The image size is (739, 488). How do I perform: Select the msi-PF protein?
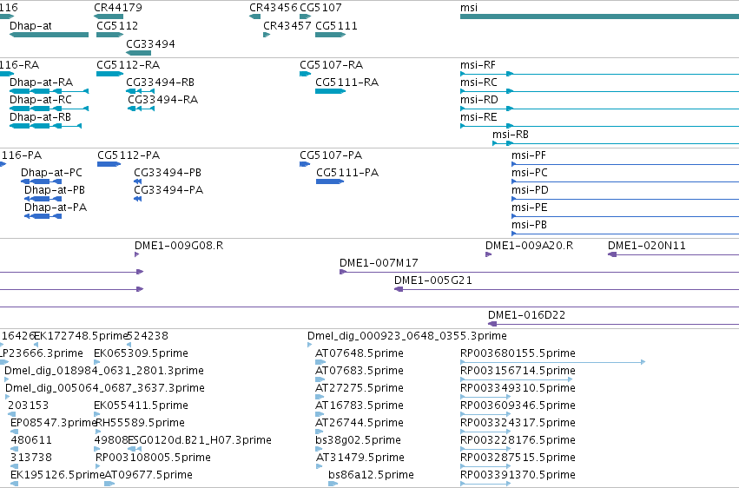(x=625, y=164)
